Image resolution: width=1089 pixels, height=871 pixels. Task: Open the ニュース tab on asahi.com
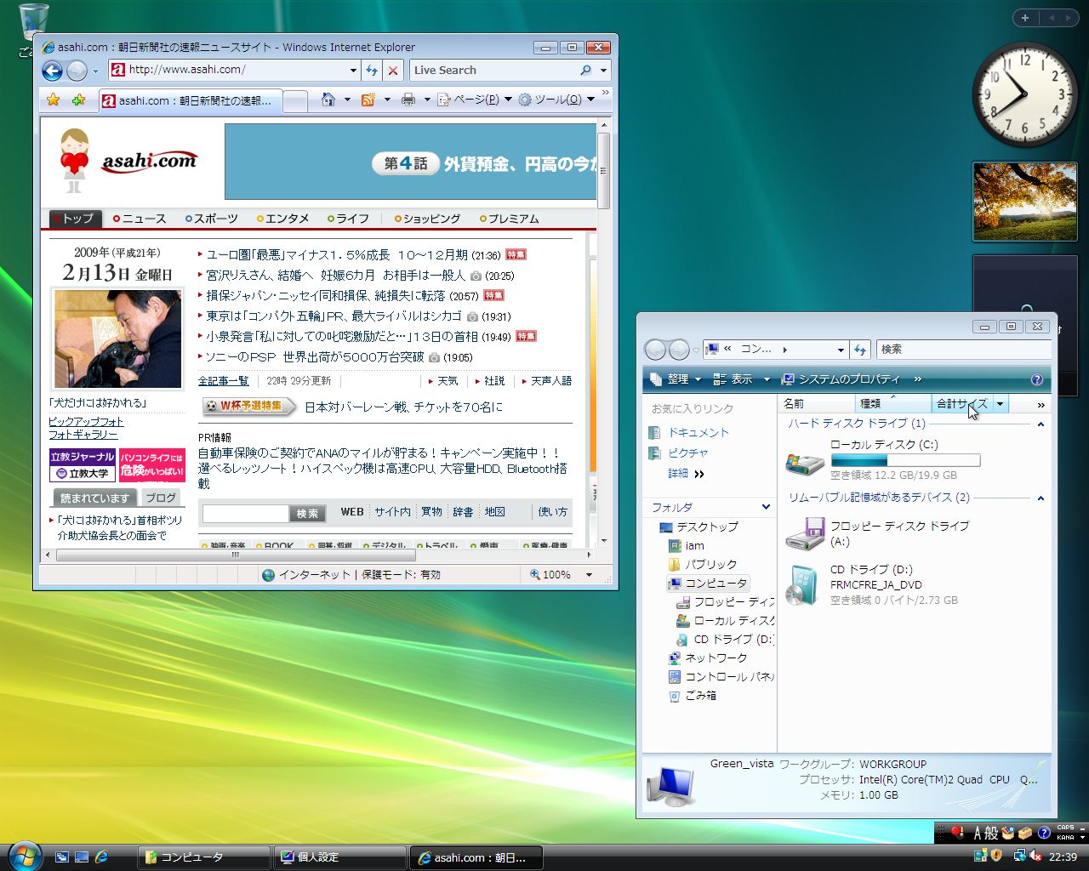(139, 219)
